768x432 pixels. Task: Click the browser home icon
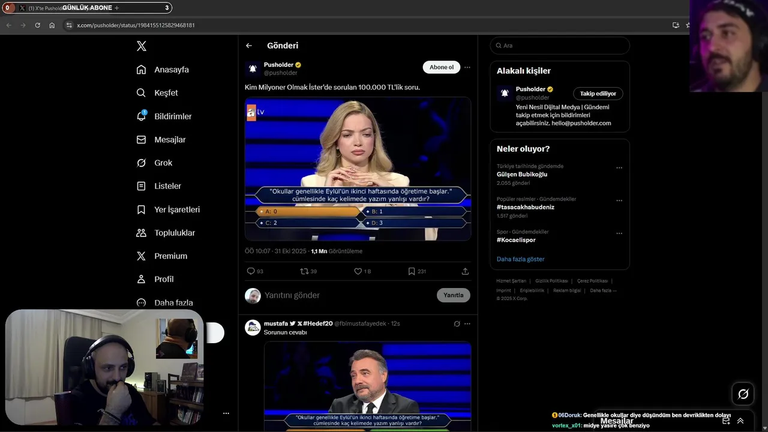(52, 25)
